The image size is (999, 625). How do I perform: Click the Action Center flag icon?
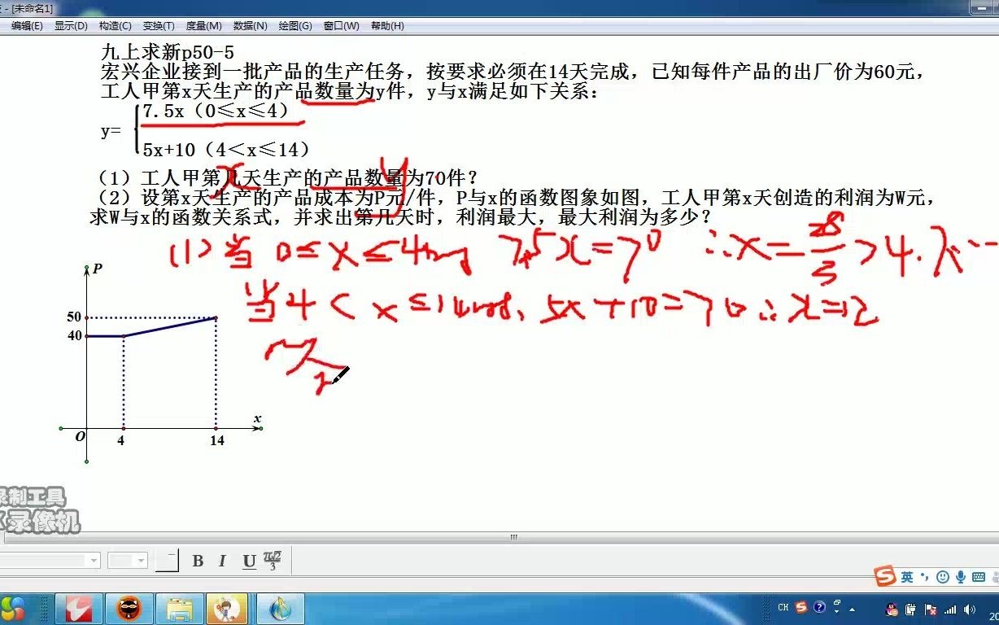[931, 609]
